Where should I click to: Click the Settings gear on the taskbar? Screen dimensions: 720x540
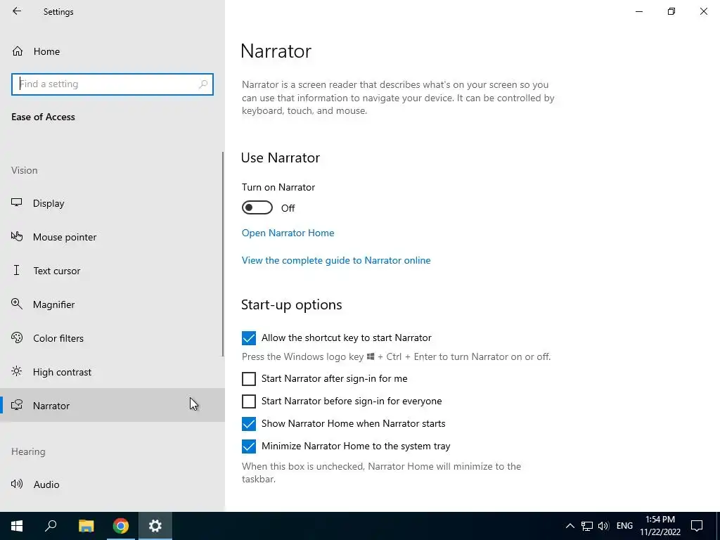pos(155,526)
